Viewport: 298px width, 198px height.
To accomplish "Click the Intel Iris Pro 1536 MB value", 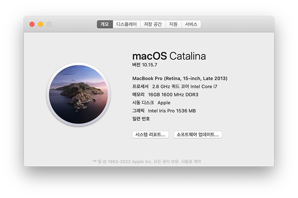I will coord(172,111).
